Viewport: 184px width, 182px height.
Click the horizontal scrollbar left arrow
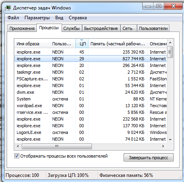click(x=18, y=146)
